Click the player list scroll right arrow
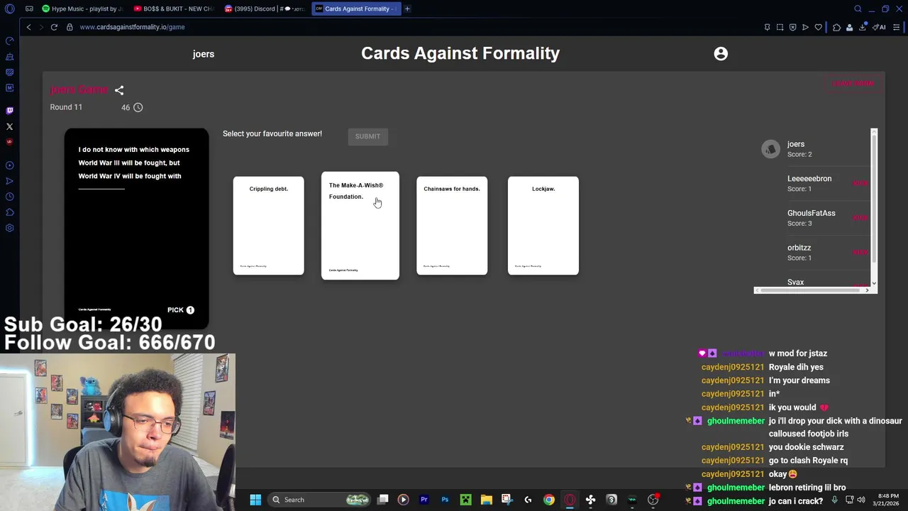 click(x=867, y=290)
